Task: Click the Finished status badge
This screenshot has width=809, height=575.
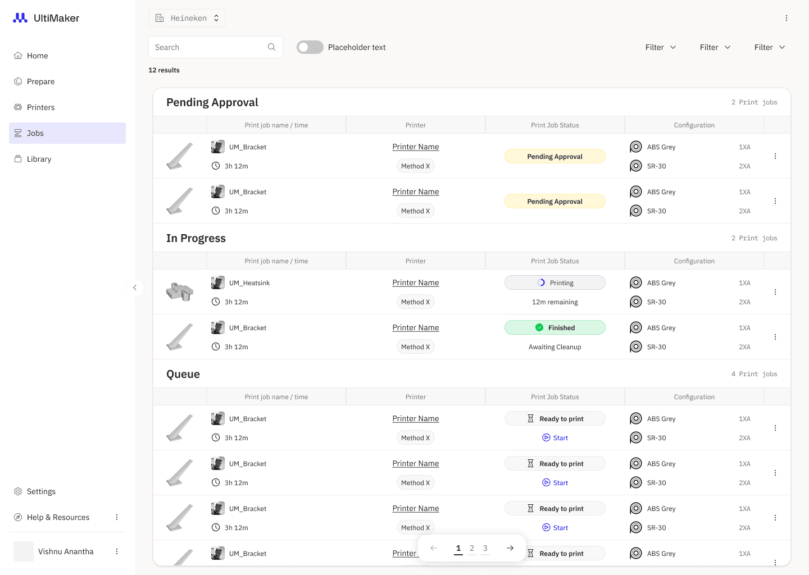Action: click(555, 327)
